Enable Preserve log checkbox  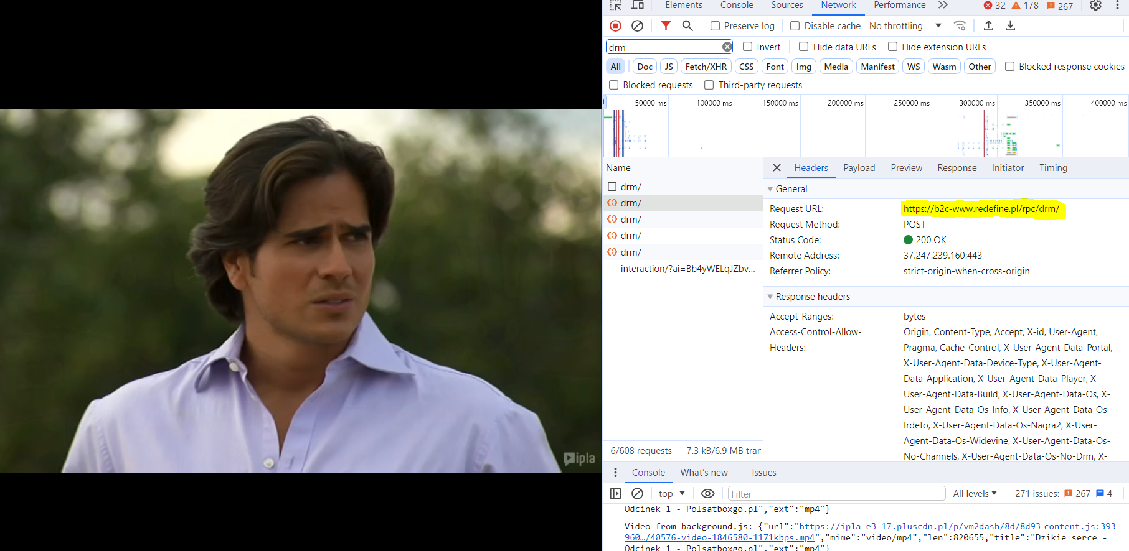(x=716, y=26)
